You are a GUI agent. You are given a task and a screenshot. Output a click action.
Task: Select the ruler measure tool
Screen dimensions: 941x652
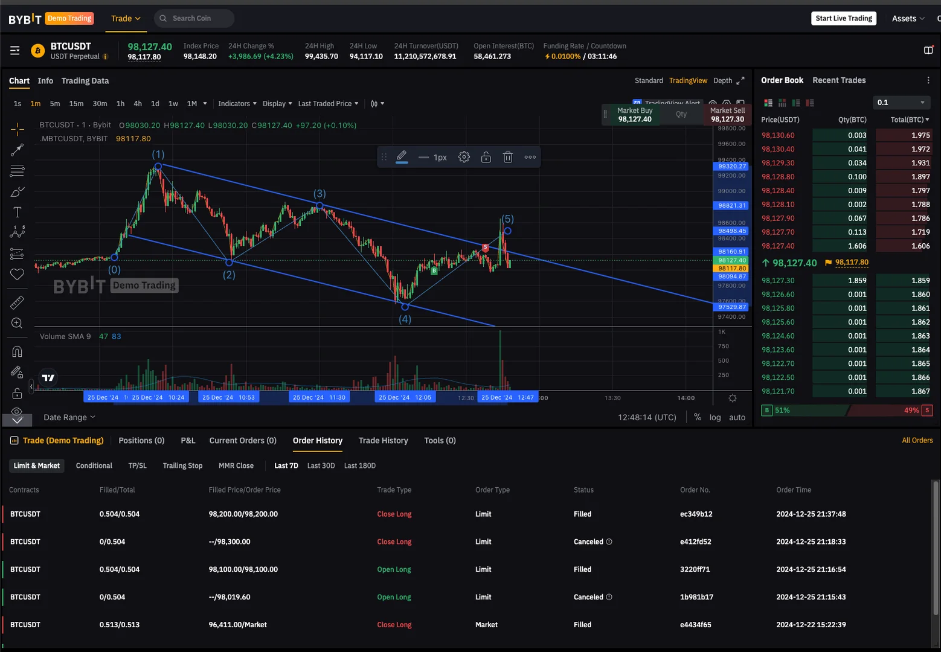tap(17, 302)
